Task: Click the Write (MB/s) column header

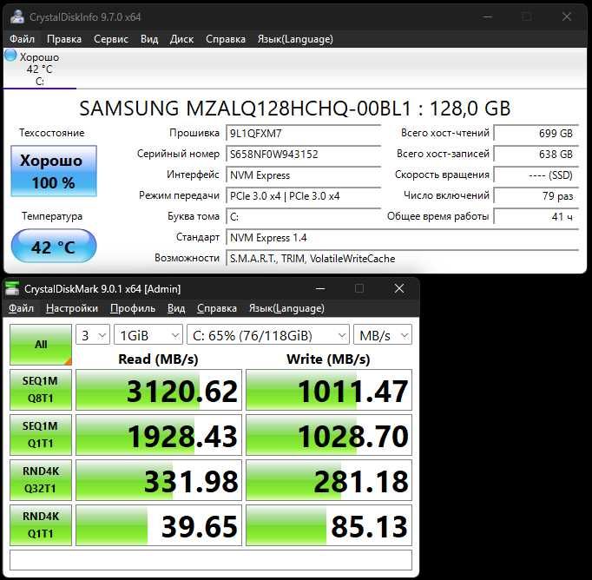Action: pos(328,359)
